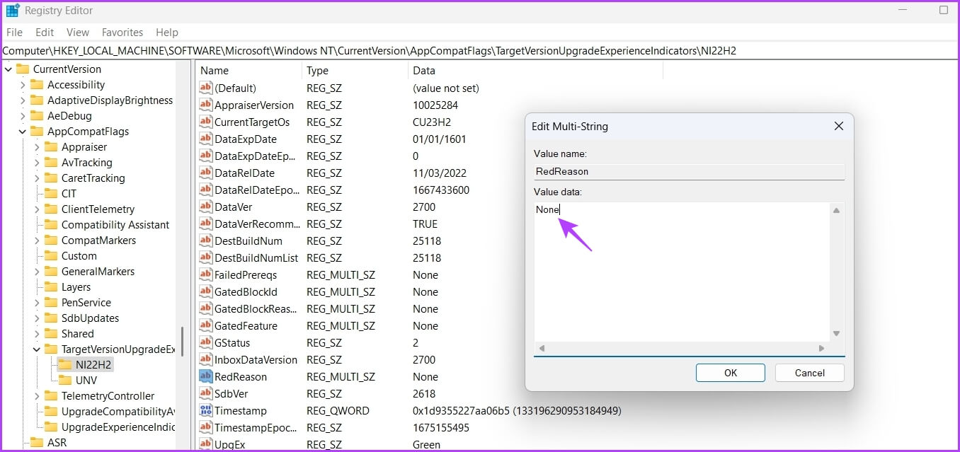Click the value data scroll left arrow

click(542, 349)
